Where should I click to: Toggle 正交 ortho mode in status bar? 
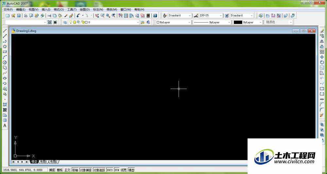pos(67,170)
